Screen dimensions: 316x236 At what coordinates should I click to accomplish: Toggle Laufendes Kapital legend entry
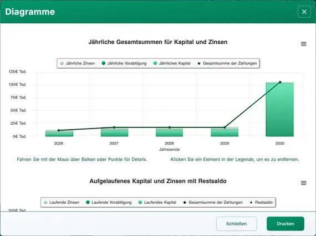click(x=157, y=202)
